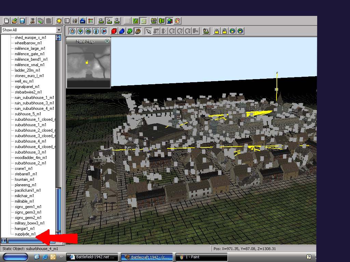Click the New file icon
This screenshot has height=262, width=350.
point(6,21)
